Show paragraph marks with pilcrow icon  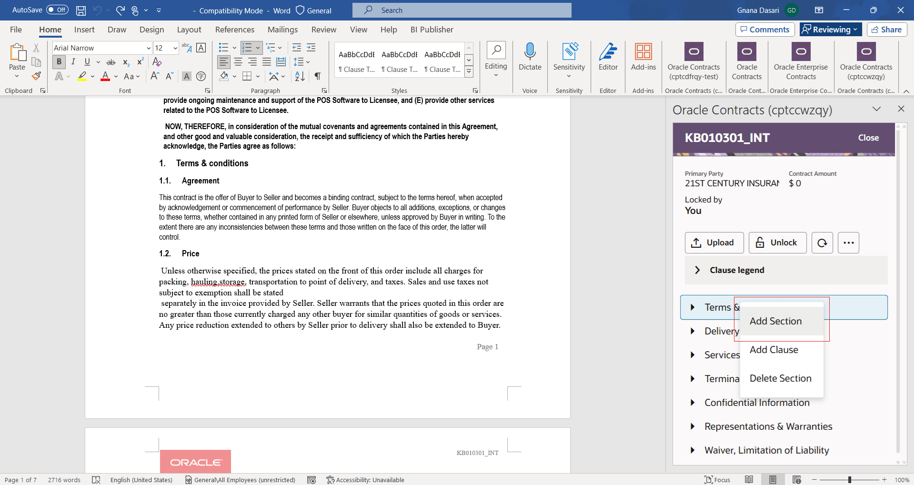point(318,76)
